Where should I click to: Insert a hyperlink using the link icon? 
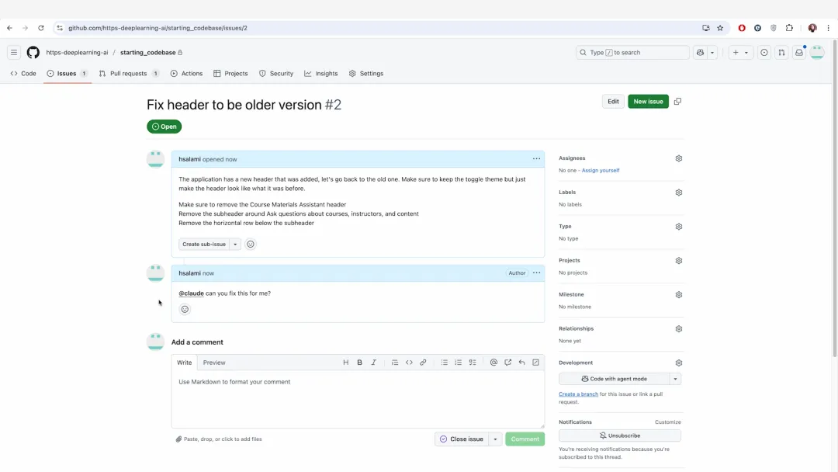423,362
